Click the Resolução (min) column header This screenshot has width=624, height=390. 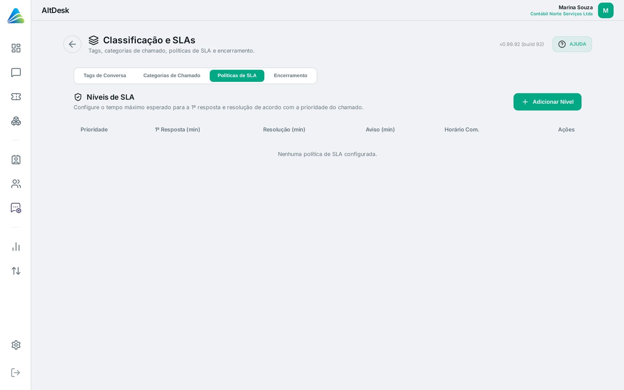coord(284,130)
